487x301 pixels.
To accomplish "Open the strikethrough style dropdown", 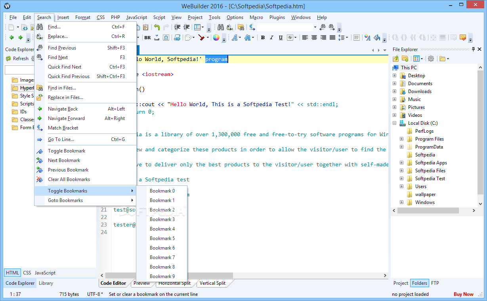I will (x=295, y=38).
